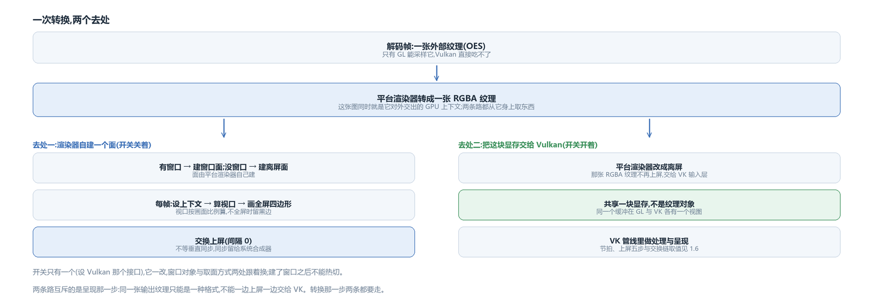Select the box VK 管线里做处理与呈现
Viewport: 873px width, 305px height.
coord(649,242)
